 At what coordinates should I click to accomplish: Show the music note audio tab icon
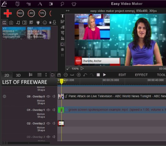(18, 23)
